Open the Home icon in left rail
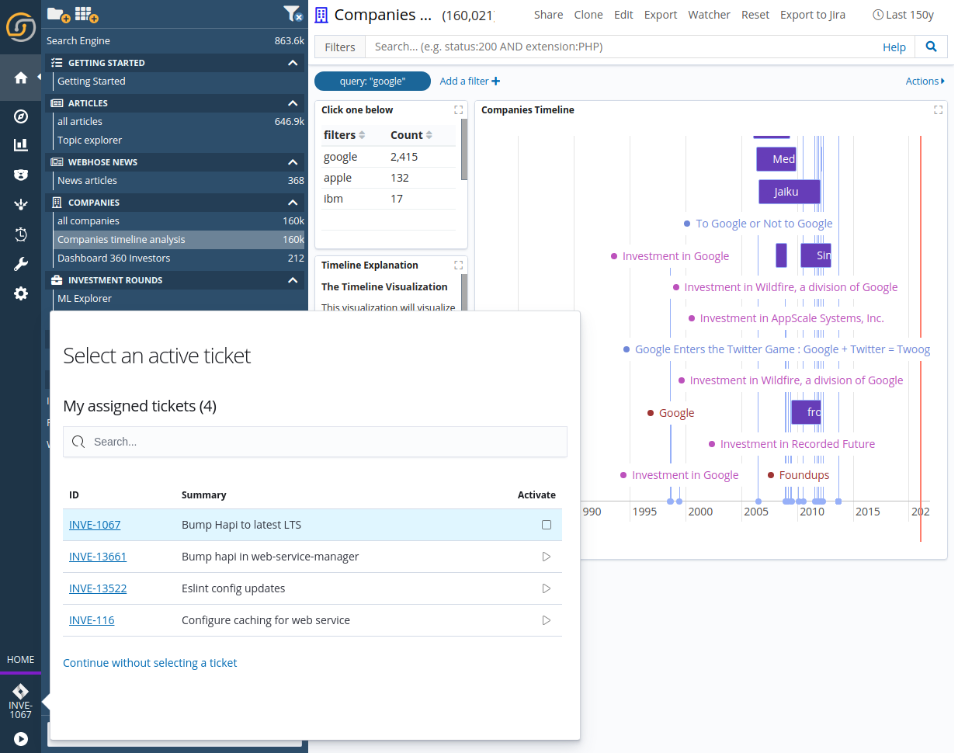The width and height of the screenshot is (958, 753). [21, 78]
